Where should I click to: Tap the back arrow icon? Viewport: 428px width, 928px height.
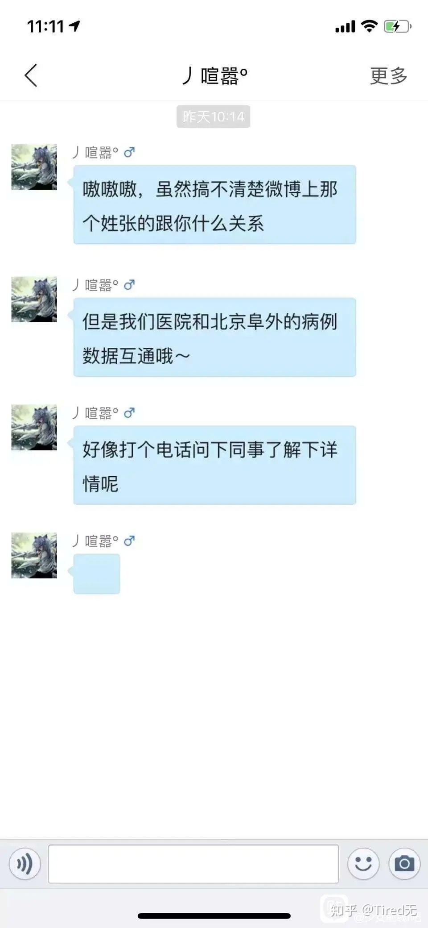(x=31, y=75)
